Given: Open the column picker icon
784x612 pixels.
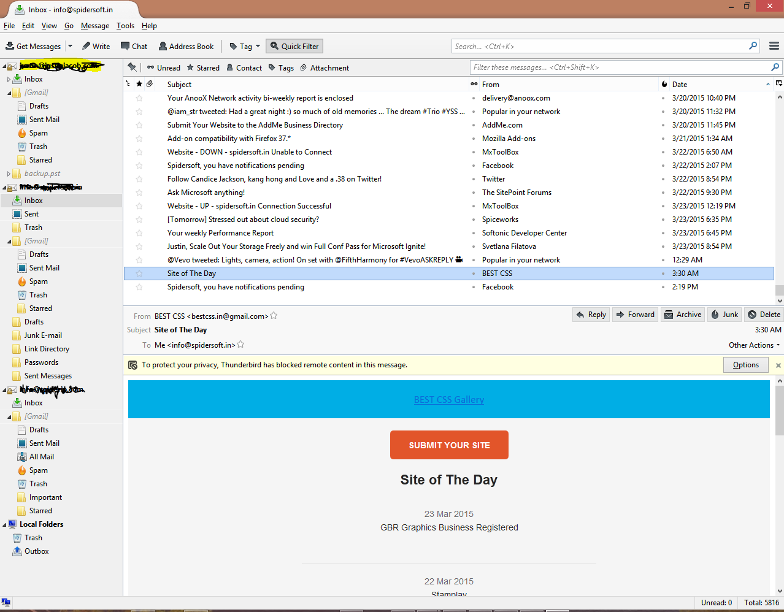Looking at the screenshot, I should [779, 84].
